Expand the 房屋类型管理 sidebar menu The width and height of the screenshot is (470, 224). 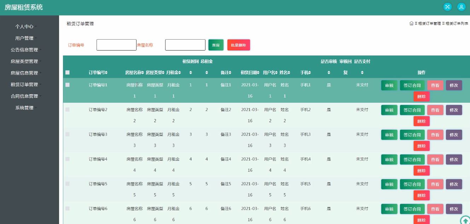pos(26,61)
